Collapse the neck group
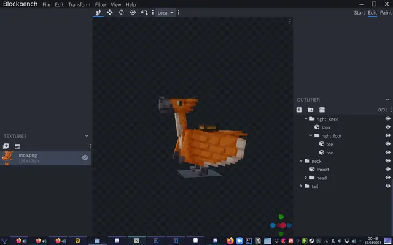 click(x=301, y=161)
